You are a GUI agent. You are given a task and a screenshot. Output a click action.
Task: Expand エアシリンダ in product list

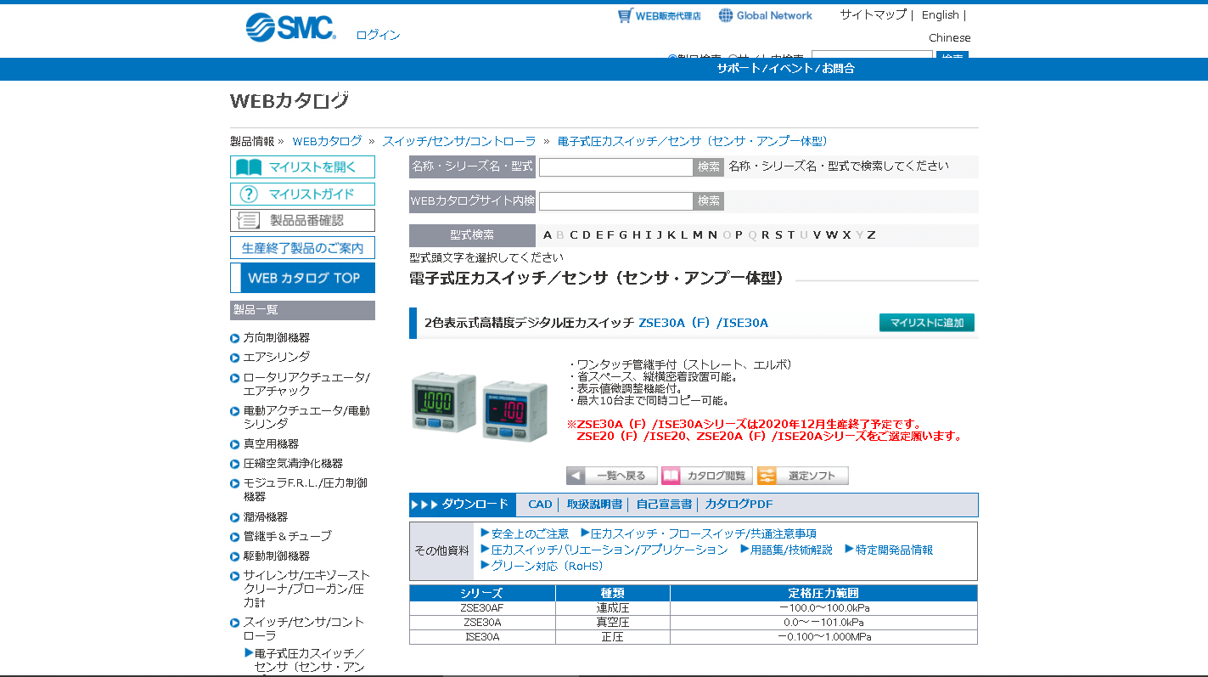click(277, 357)
